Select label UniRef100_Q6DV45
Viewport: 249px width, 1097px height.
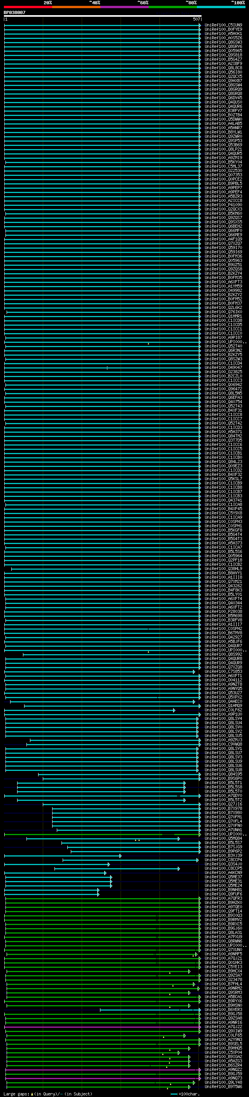click(x=223, y=98)
